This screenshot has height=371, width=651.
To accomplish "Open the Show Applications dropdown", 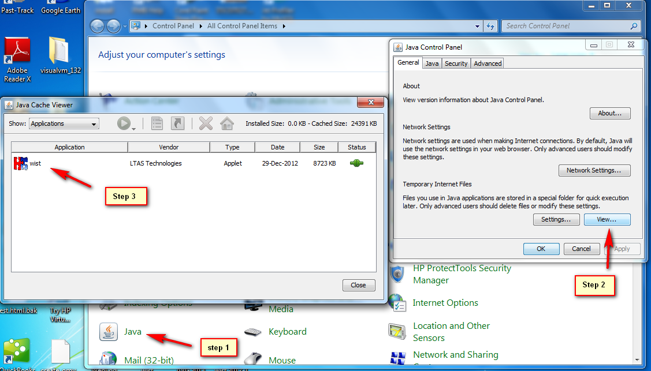I will tap(64, 123).
